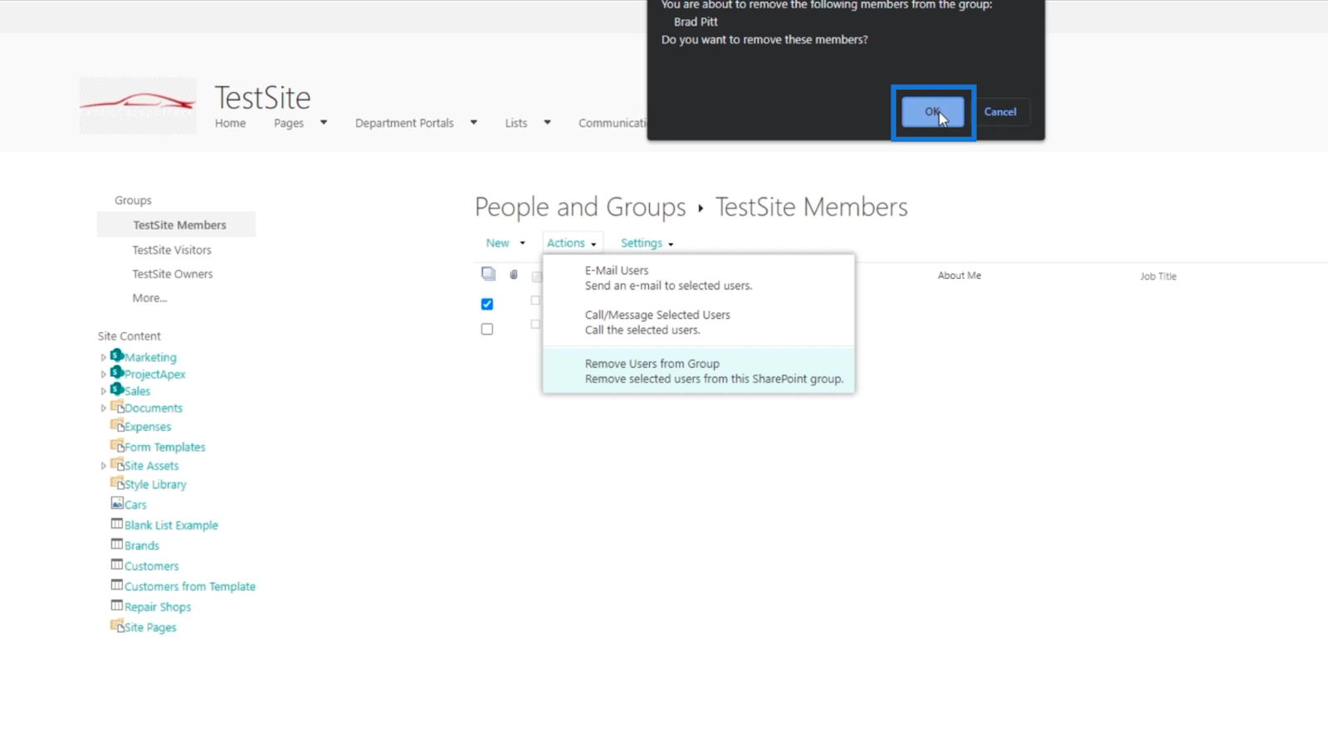
Task: Expand the Site Assets tree node
Action: point(104,467)
